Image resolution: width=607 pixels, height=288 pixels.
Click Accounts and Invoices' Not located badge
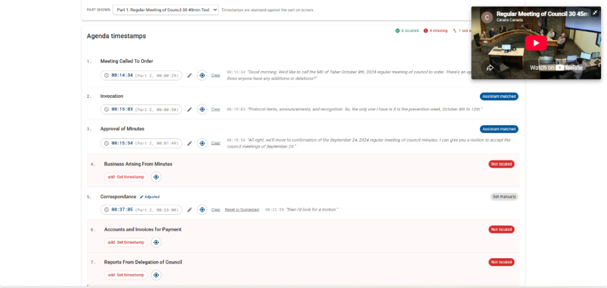(501, 229)
